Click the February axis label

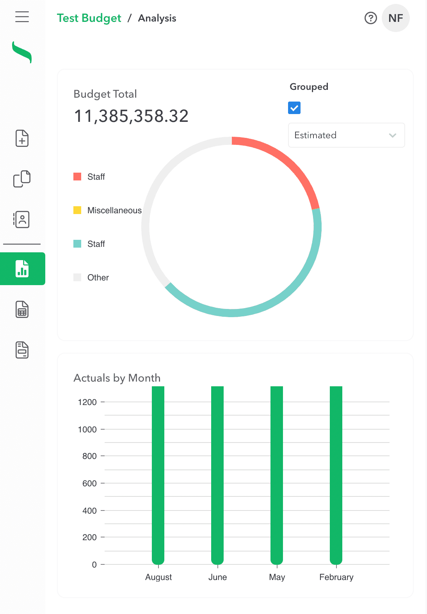pyautogui.click(x=336, y=577)
